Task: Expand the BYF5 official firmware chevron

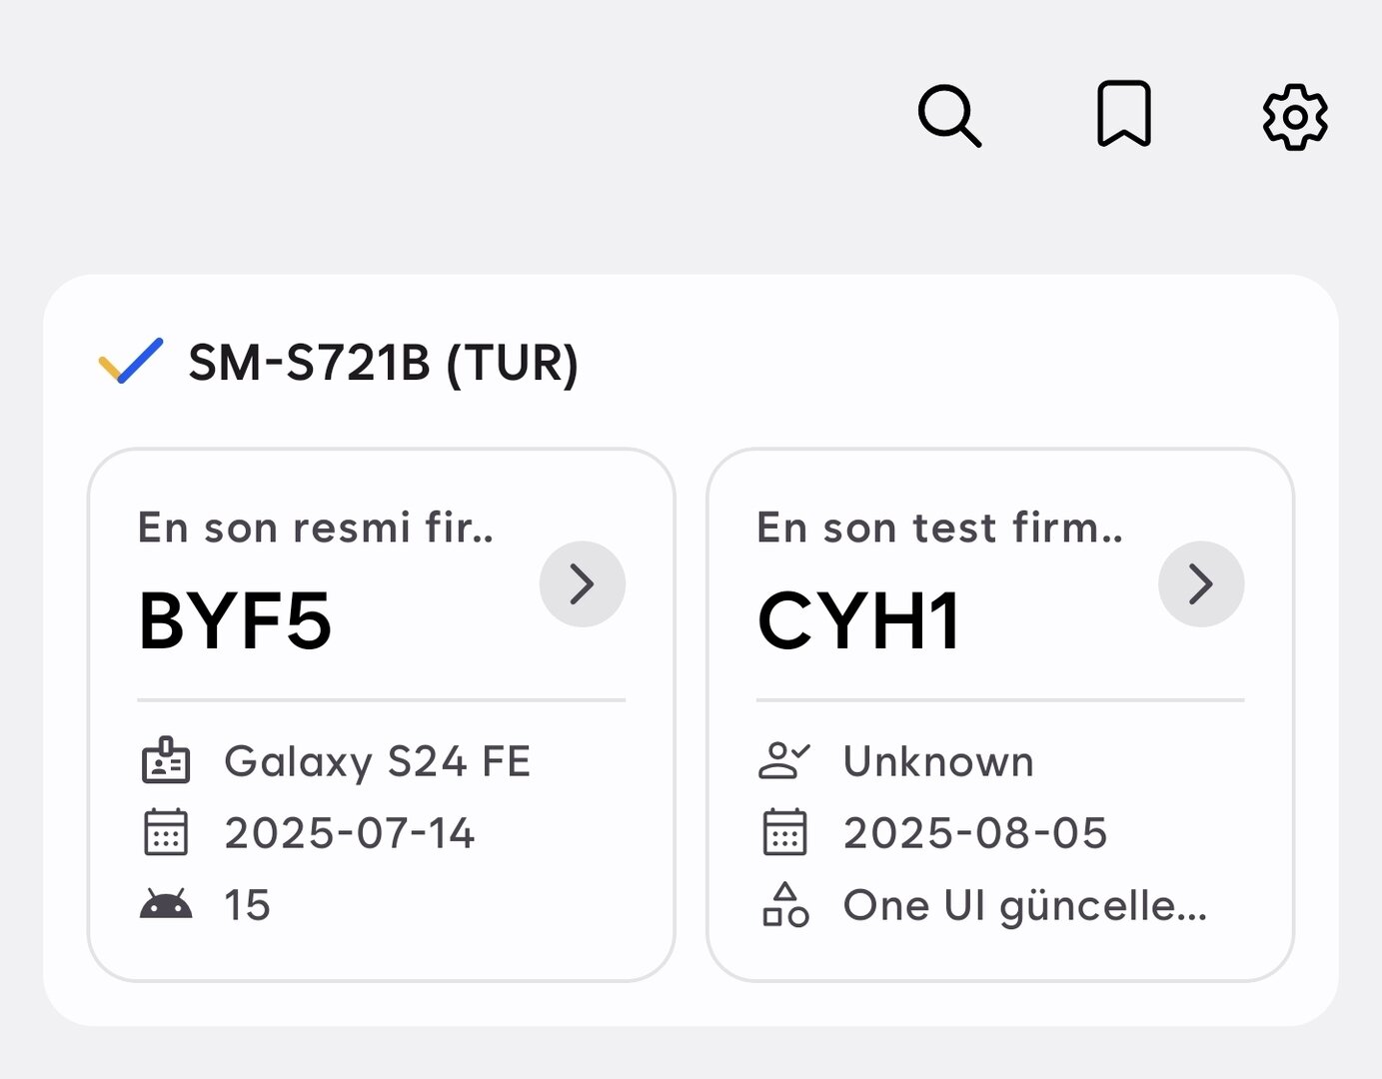Action: 583,584
